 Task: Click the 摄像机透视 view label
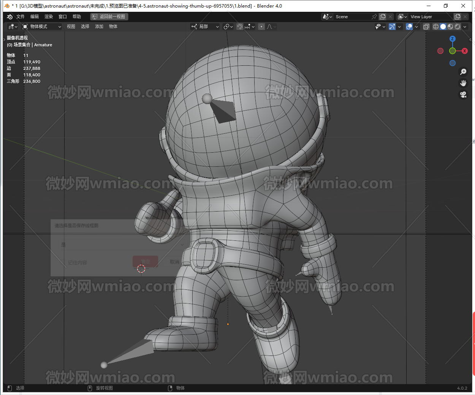click(17, 38)
